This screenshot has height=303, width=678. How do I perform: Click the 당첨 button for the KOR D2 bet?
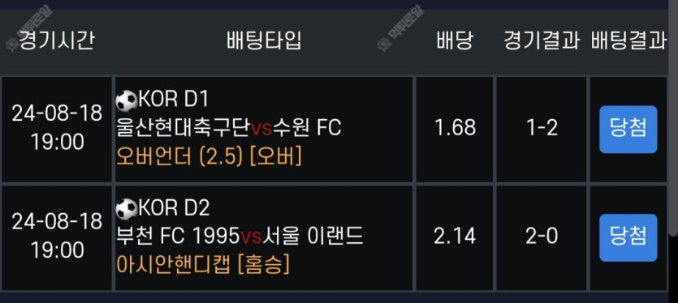pyautogui.click(x=628, y=237)
